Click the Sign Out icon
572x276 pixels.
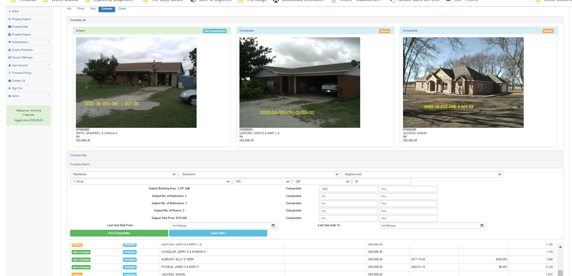point(9,88)
